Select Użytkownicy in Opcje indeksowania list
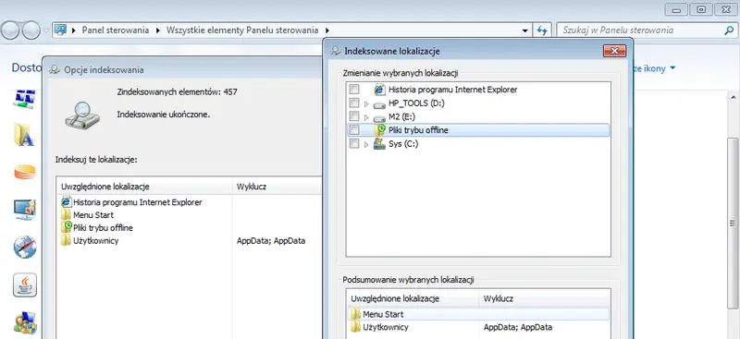Screen dimensions: 740x339 tap(95, 240)
